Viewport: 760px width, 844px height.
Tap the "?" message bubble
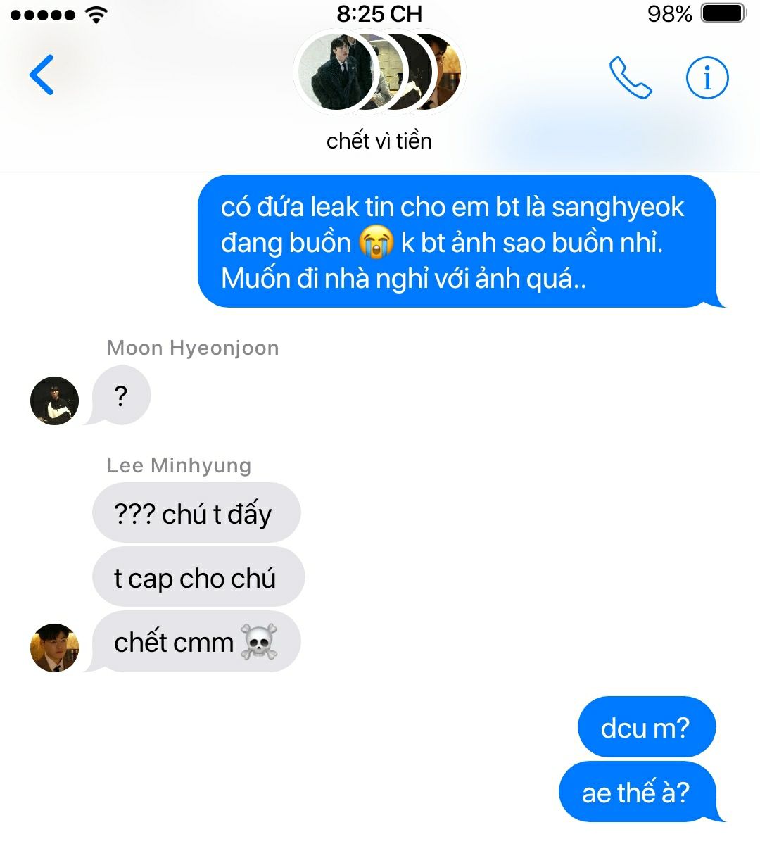(x=120, y=395)
